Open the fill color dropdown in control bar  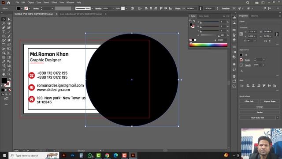(22, 8)
